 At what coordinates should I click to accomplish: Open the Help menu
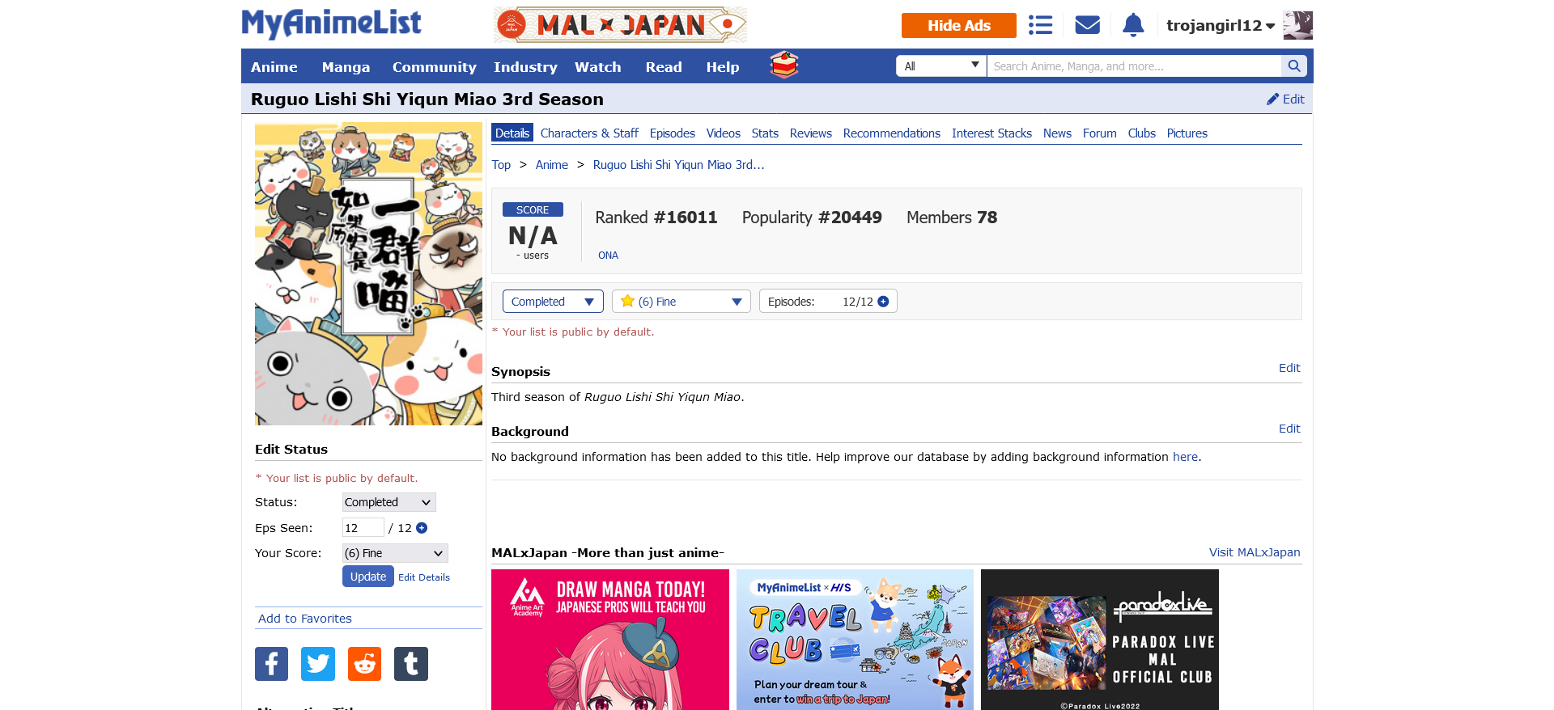(723, 67)
